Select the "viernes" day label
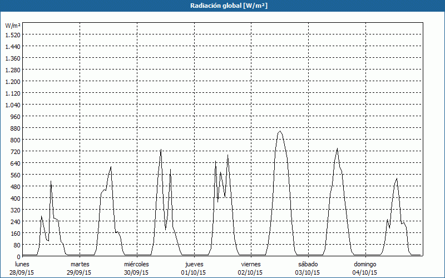Screen dimensions: 445x278 point(251,264)
